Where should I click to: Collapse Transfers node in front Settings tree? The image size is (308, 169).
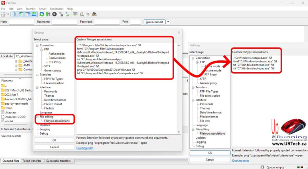click(x=37, y=75)
